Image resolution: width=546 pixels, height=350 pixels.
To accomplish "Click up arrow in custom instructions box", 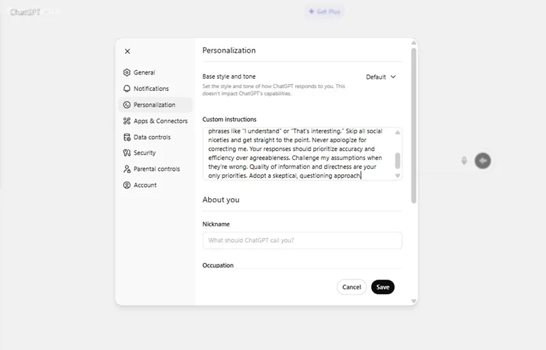I will [397, 133].
